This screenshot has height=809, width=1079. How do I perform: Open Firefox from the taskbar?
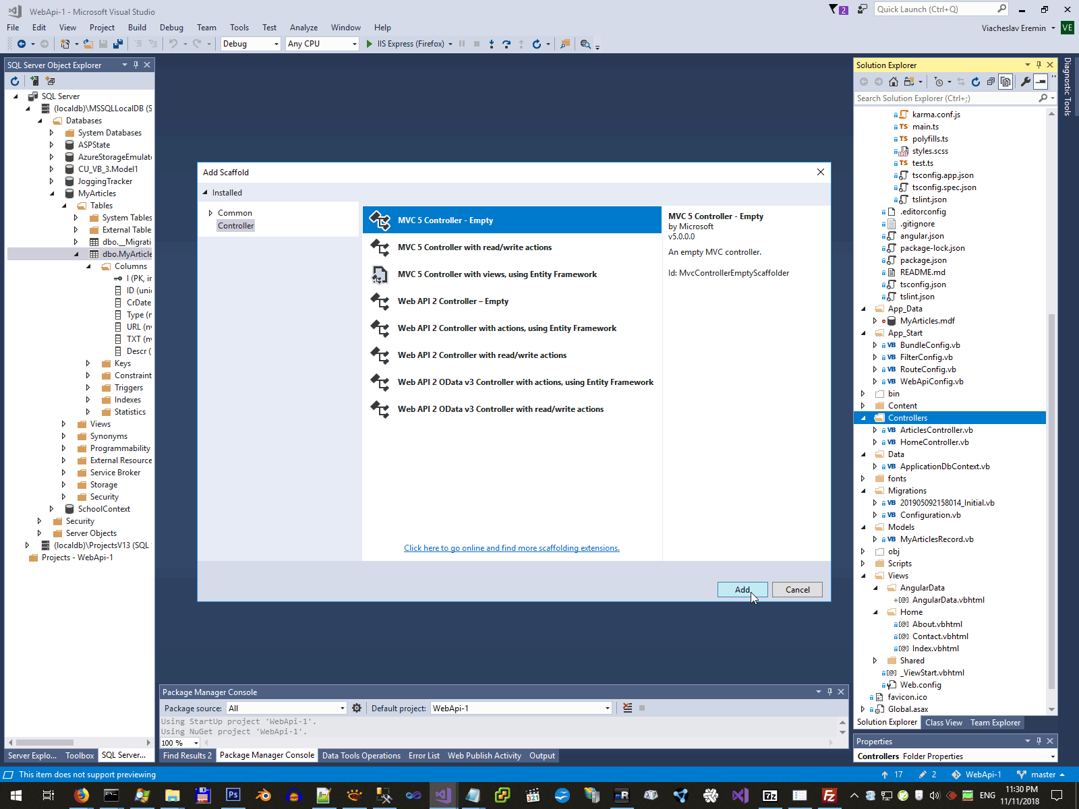point(82,796)
